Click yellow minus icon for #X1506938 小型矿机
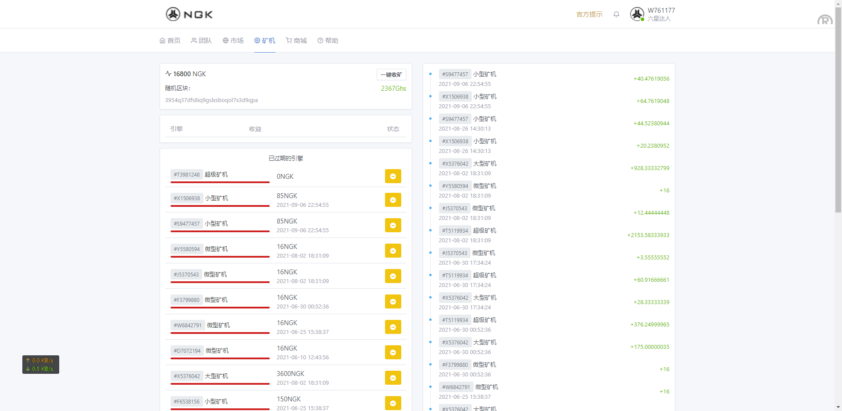842x411 pixels. tap(393, 200)
